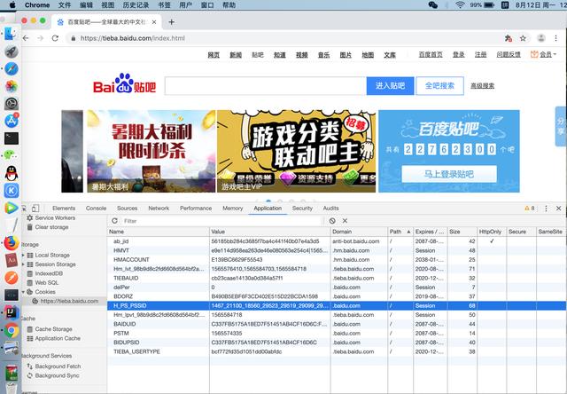This screenshot has width=567, height=394.
Task: Click the translate page icon in address bar
Action: (508, 38)
